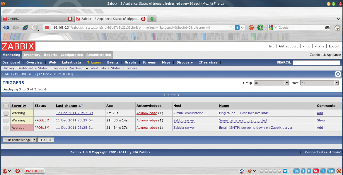Open the list-all-tabs dropdown arrow
The height and width of the screenshot is (175, 343).
tap(339, 19)
